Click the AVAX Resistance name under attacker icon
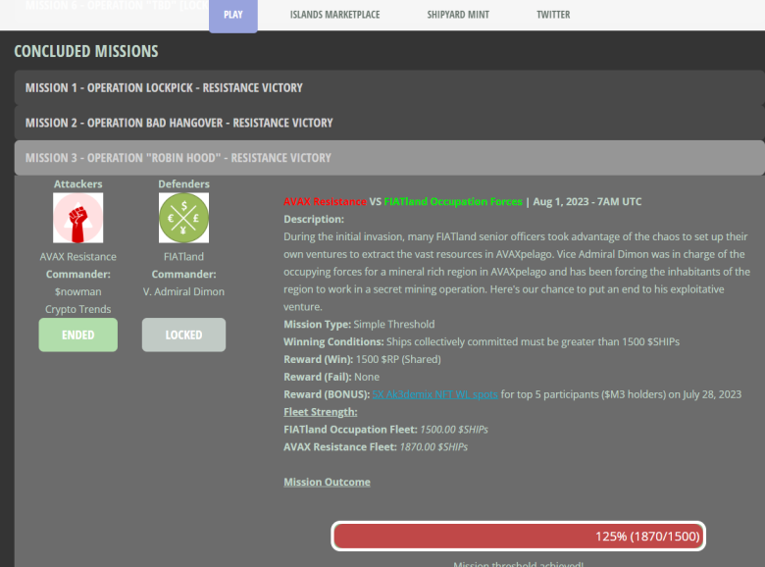The image size is (765, 567). click(x=78, y=257)
